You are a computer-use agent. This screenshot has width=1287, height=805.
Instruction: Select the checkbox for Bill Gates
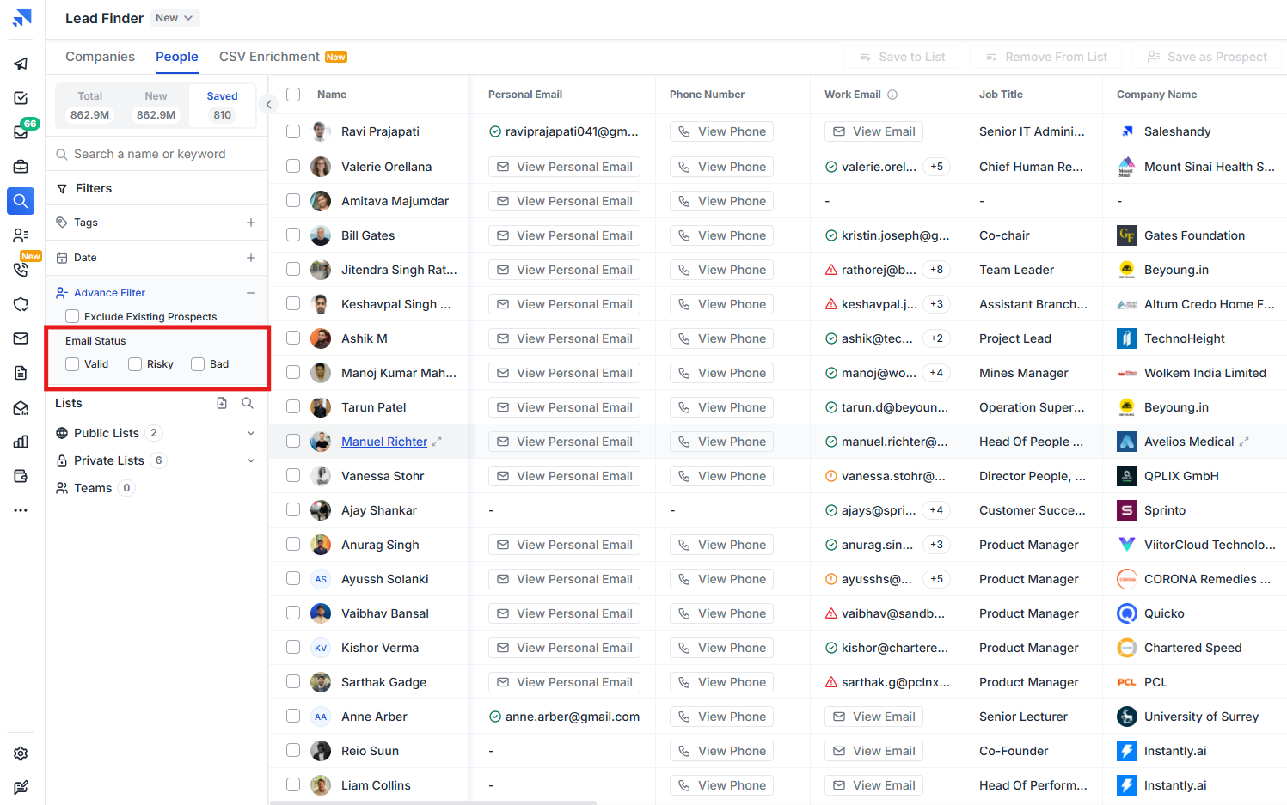tap(293, 235)
